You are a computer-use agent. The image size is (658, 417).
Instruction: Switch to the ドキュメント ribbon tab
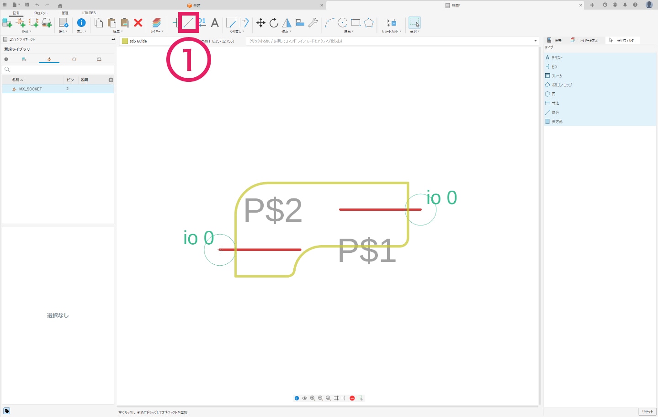tap(40, 13)
